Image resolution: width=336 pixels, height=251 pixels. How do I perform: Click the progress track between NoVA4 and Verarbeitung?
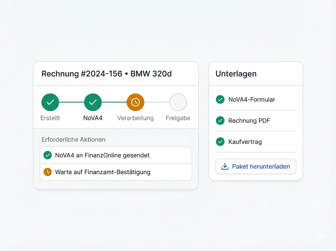point(114,102)
